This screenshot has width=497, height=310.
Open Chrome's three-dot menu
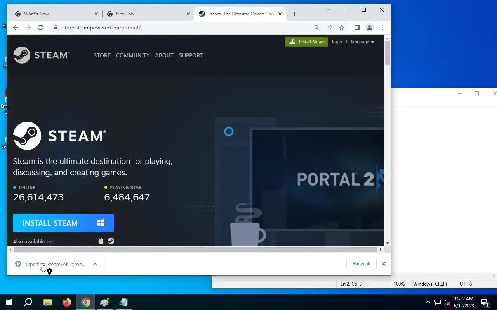(x=382, y=28)
